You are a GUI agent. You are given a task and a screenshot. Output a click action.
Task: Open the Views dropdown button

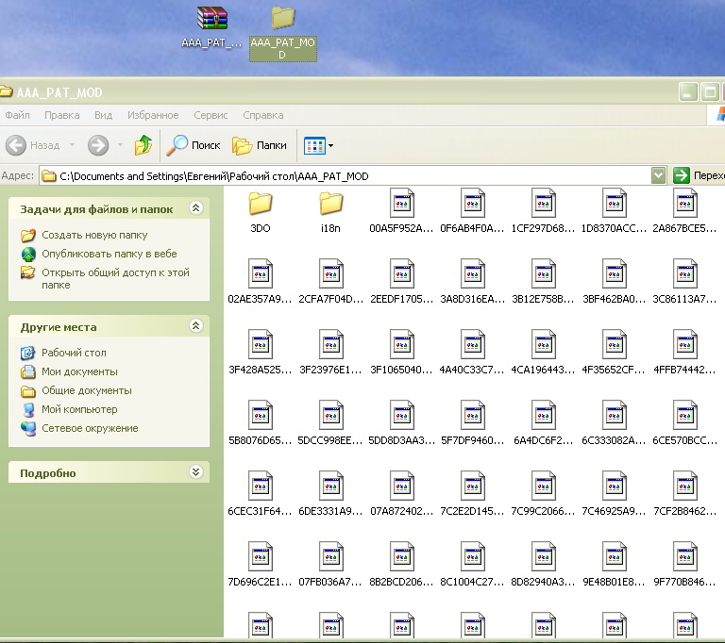319,145
